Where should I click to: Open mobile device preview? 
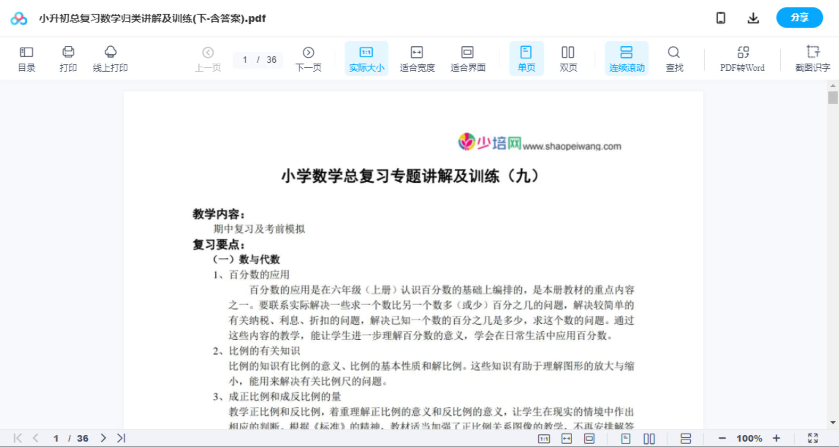721,18
